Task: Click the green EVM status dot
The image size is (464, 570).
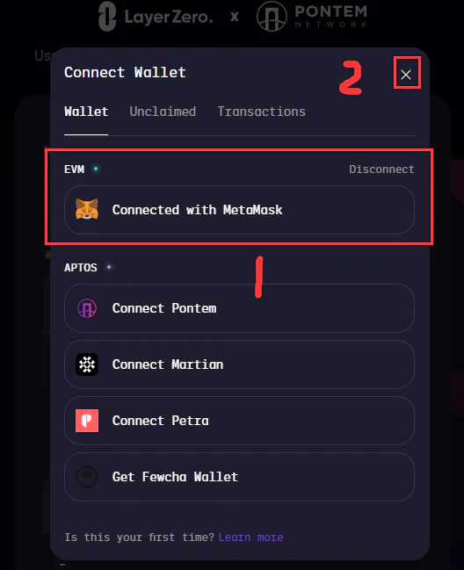Action: [x=96, y=169]
